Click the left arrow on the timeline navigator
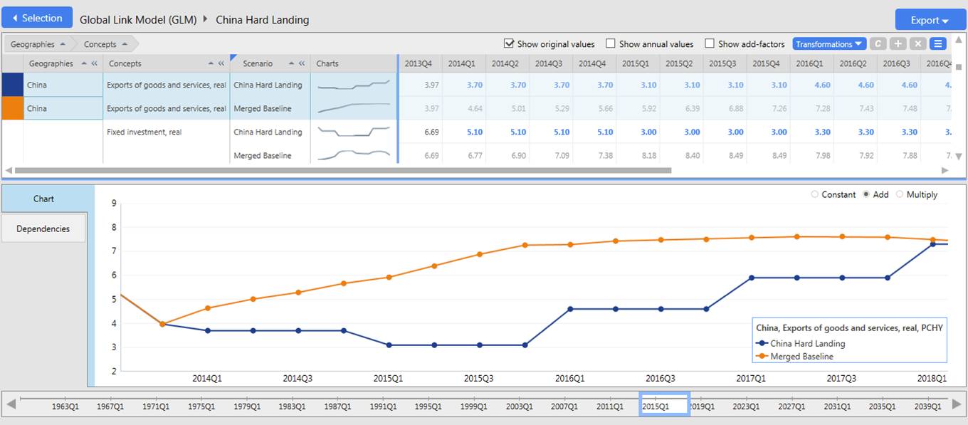This screenshot has width=968, height=425. pyautogui.click(x=11, y=404)
